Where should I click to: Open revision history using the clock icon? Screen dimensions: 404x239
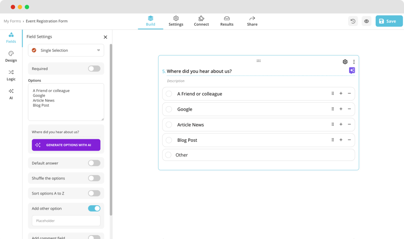(x=353, y=21)
